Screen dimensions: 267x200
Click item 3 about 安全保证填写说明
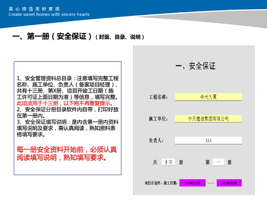point(67,128)
